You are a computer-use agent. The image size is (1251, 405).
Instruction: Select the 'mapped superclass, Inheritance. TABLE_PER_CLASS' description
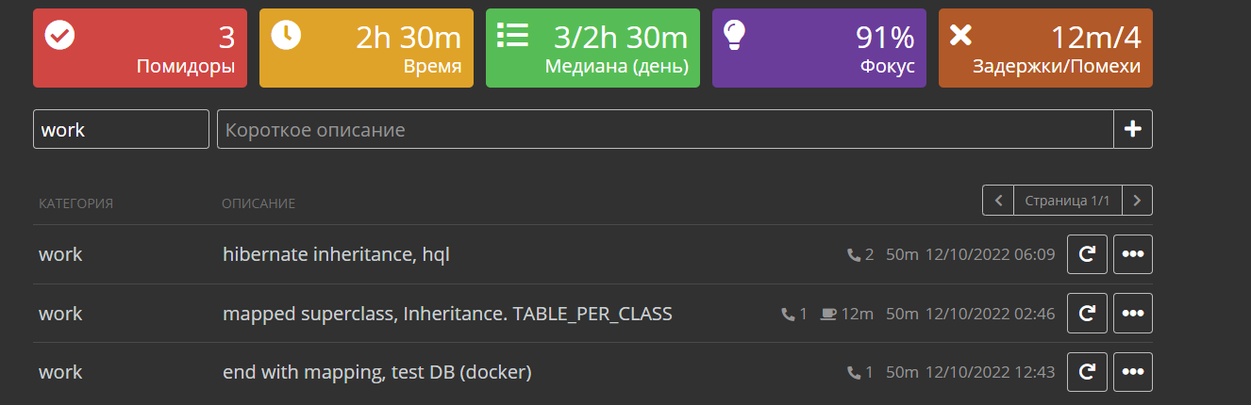(447, 314)
